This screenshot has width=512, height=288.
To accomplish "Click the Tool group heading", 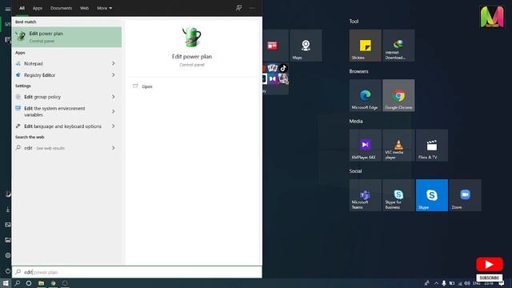I will [x=354, y=22].
